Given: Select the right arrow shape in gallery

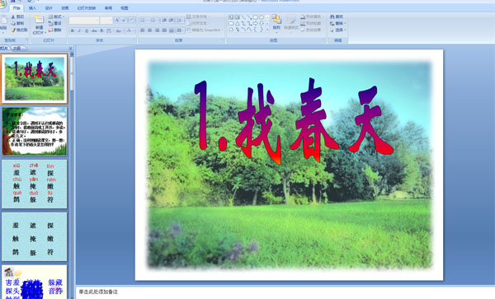Looking at the screenshot, I should [x=256, y=23].
